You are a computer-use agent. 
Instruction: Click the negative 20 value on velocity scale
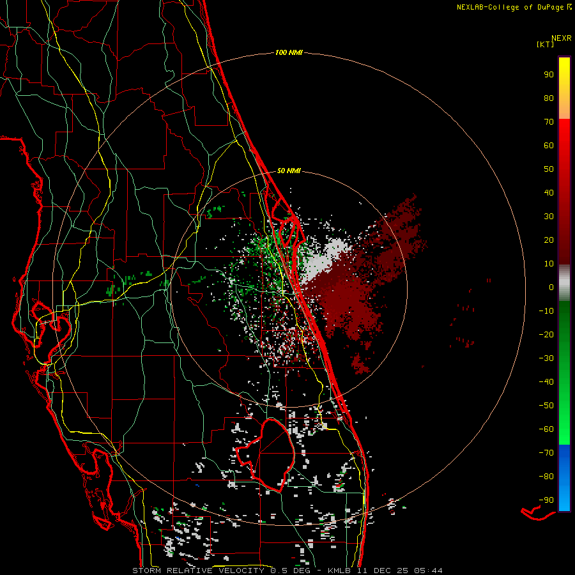pos(546,335)
